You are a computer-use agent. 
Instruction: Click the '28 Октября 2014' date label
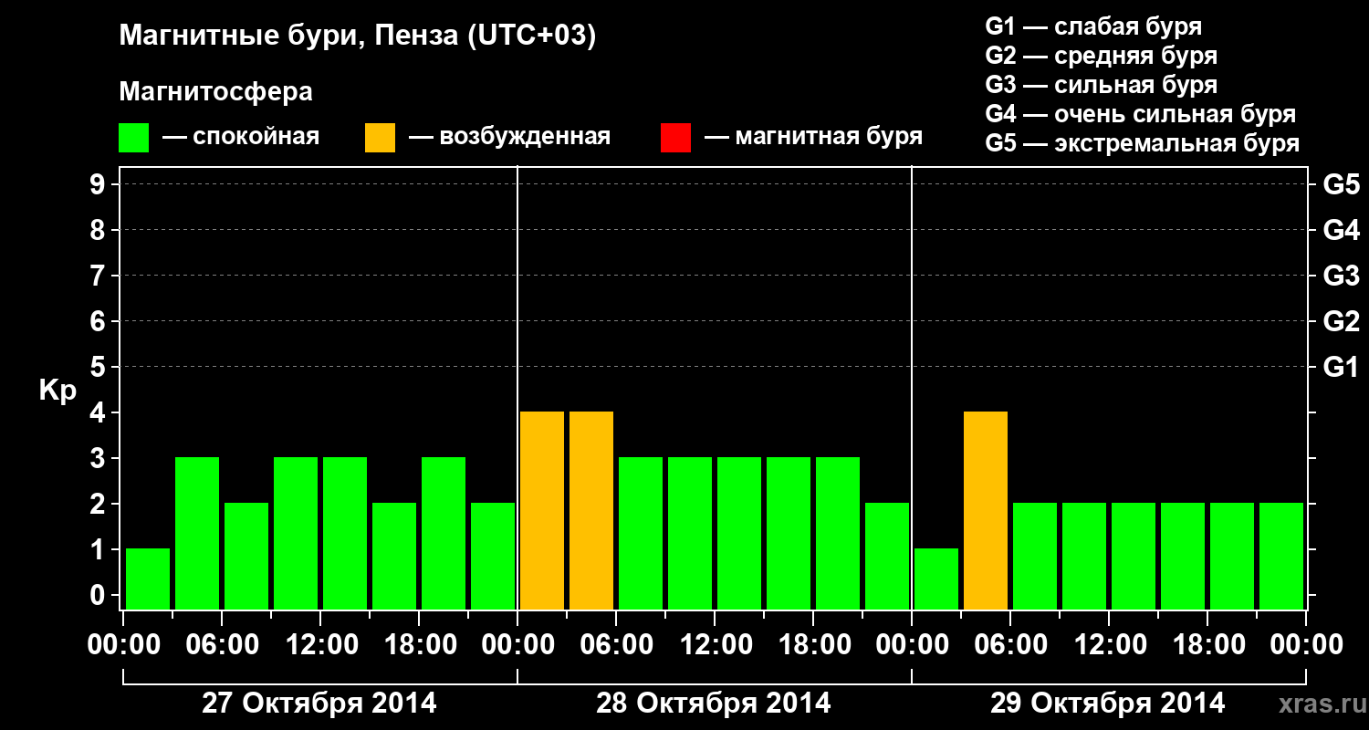pyautogui.click(x=714, y=704)
